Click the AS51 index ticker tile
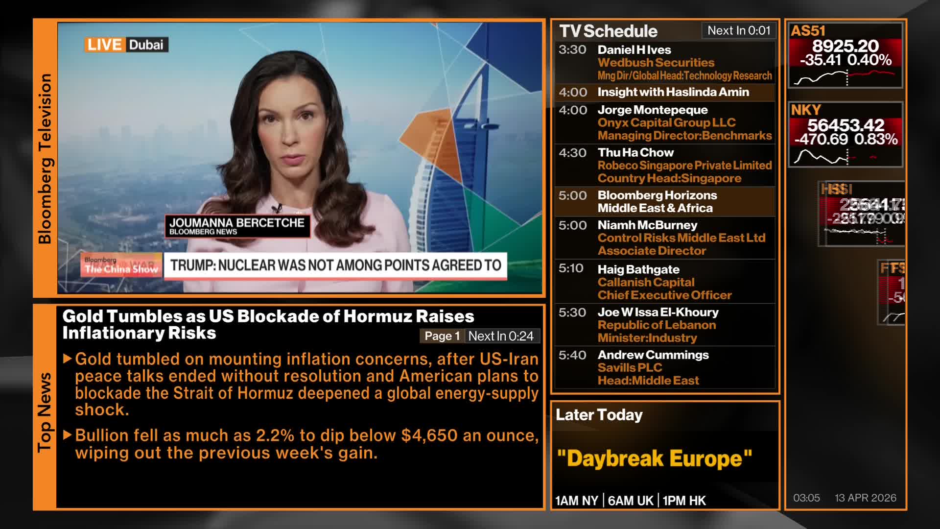 pos(845,54)
